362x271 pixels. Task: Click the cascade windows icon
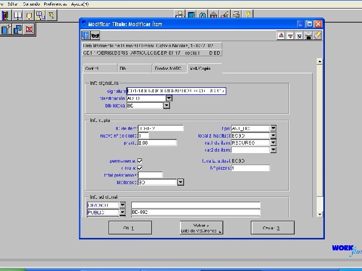pos(18,29)
